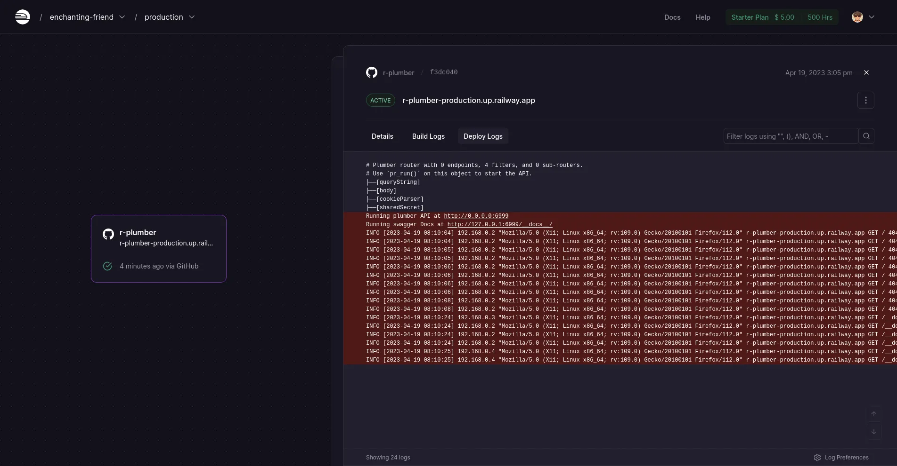Screen dimensions: 897x466
Task: Click the green deploy success checkmark icon
Action: tap(107, 266)
